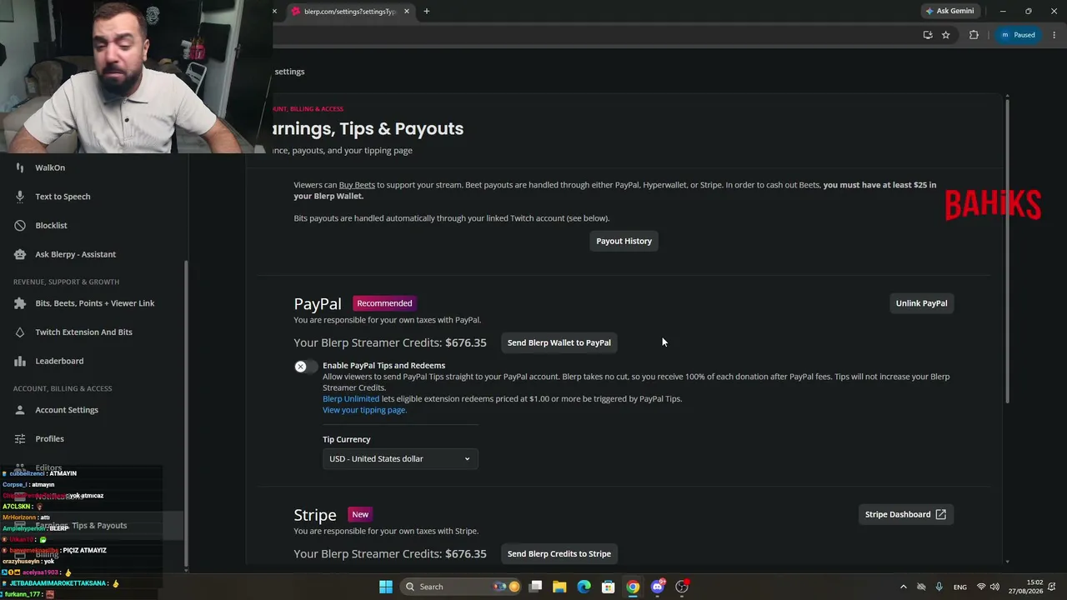Click the New badge next to Stripe
Viewport: 1067px width, 600px height.
pyautogui.click(x=360, y=514)
